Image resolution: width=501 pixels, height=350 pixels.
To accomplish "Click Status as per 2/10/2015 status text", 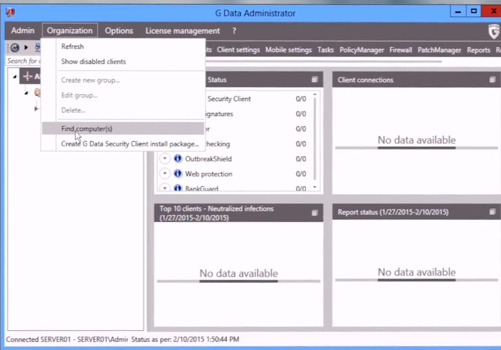I will (185, 339).
